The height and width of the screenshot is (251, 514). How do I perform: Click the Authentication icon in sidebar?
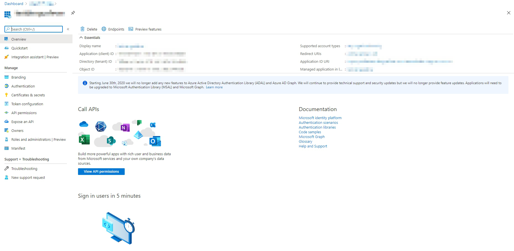pyautogui.click(x=6, y=86)
